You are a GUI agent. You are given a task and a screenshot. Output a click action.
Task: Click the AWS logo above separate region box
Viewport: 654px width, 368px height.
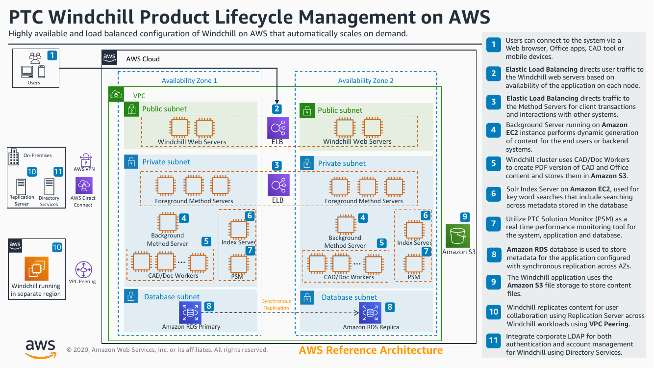(15, 245)
